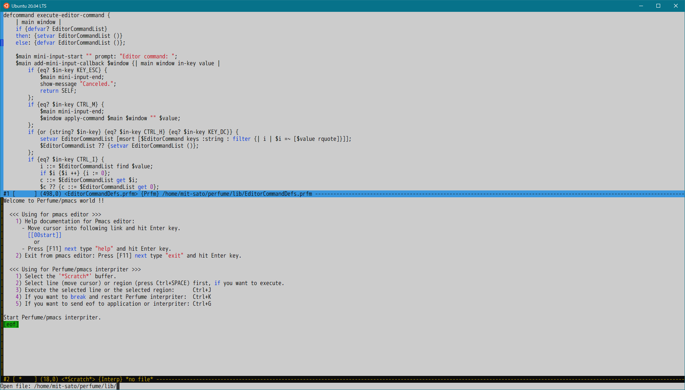Click the green [eof] marker
Image resolution: width=685 pixels, height=390 pixels.
(x=11, y=324)
